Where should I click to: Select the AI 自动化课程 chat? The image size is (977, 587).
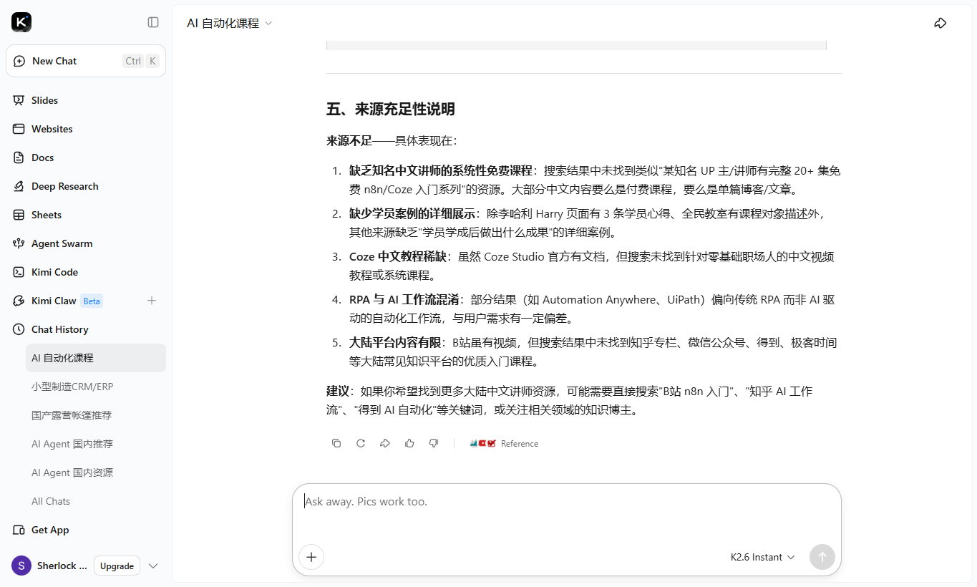pyautogui.click(x=96, y=358)
